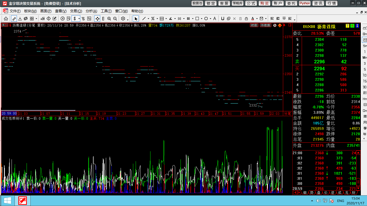Expand the line drawing tool dropdown
The height and width of the screenshot is (206, 367).
(x=148, y=19)
